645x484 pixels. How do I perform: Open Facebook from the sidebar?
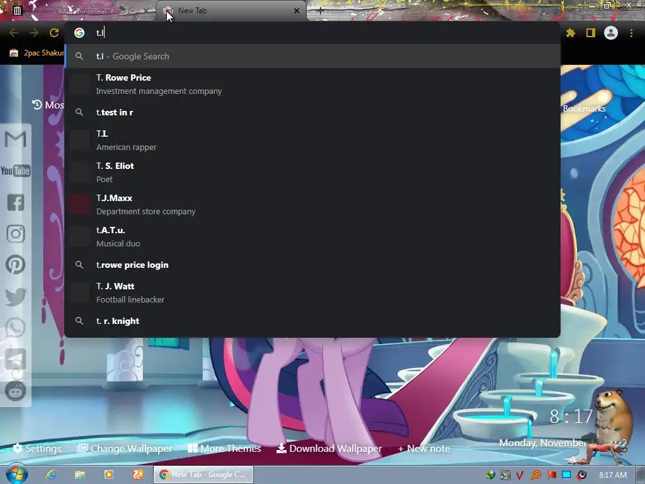pos(16,202)
